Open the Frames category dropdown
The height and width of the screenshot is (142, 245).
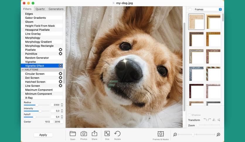click(x=208, y=9)
